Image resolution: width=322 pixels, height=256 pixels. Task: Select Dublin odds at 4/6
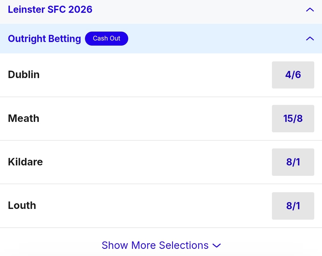293,75
